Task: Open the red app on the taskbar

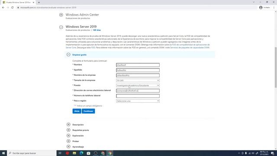Action: (x=68, y=153)
